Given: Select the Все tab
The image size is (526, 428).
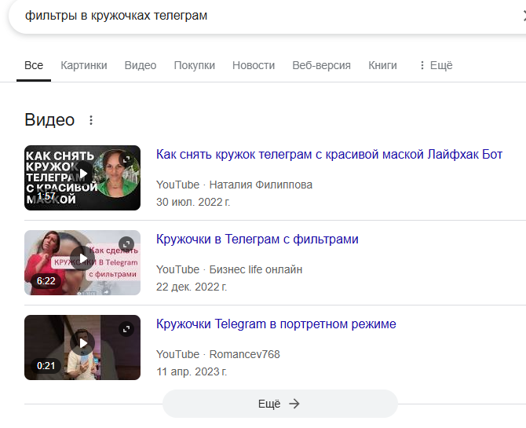Looking at the screenshot, I should click(x=34, y=66).
